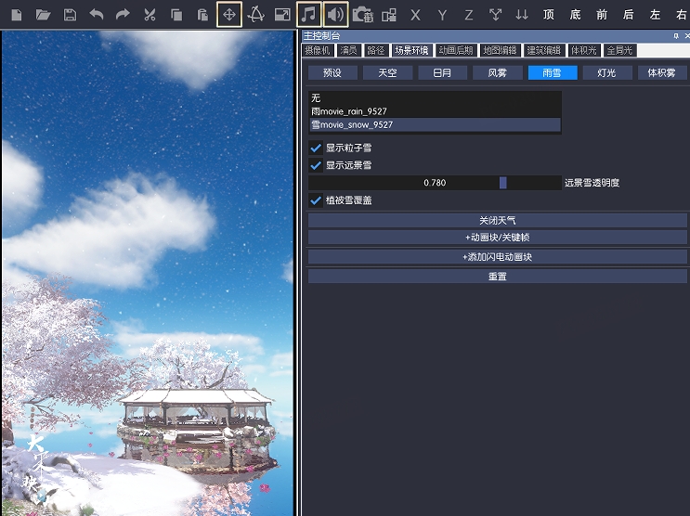Click the double down-arrow icon

coord(522,15)
